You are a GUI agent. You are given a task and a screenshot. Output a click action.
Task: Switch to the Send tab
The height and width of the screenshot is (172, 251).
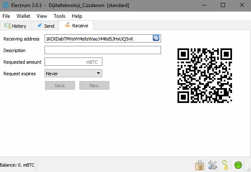(45, 26)
